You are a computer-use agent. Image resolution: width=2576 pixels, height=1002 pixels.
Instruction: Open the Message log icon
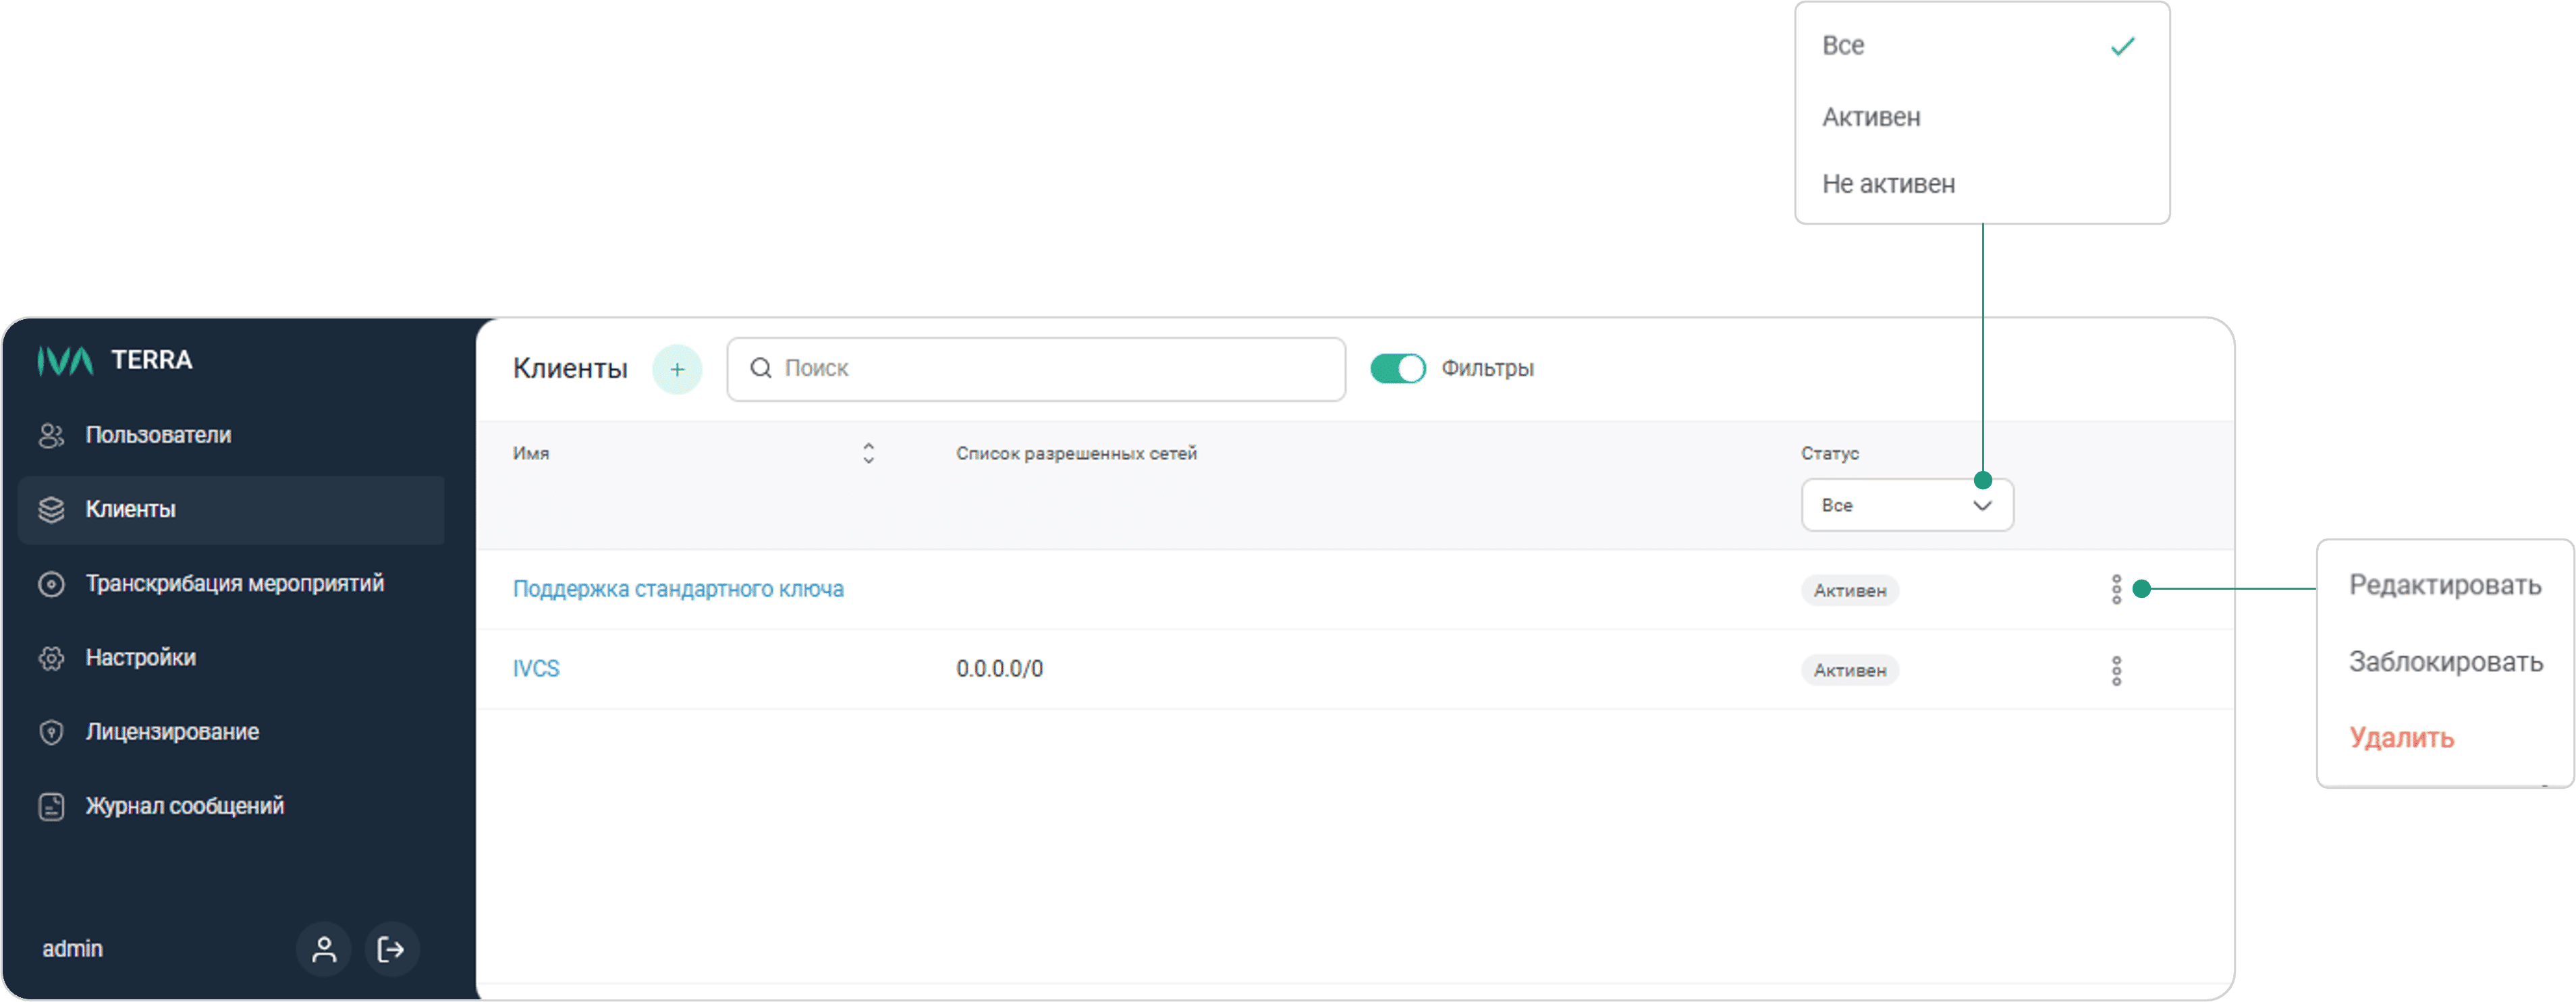(x=51, y=806)
